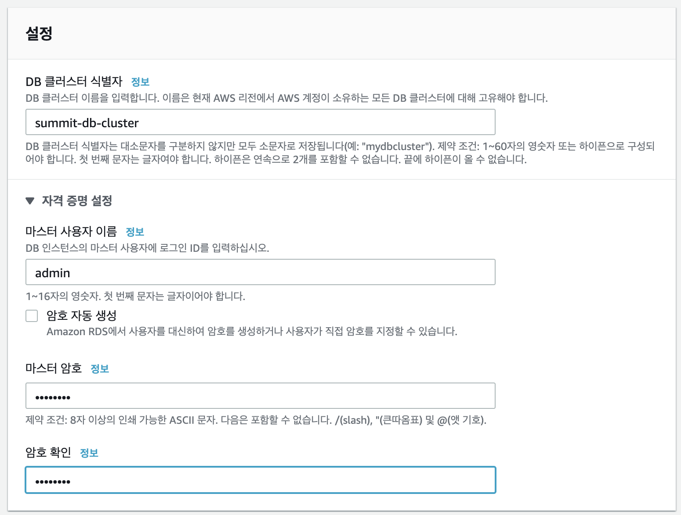
Task: Click the mydbcluster identifier constraint help text
Action: pyautogui.click(x=340, y=153)
